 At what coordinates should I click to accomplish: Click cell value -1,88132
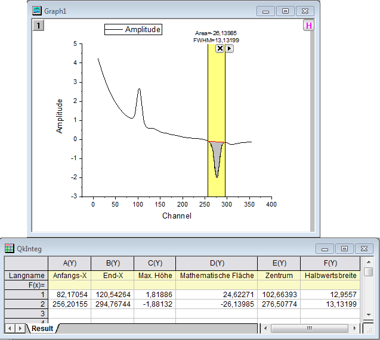coord(155,304)
